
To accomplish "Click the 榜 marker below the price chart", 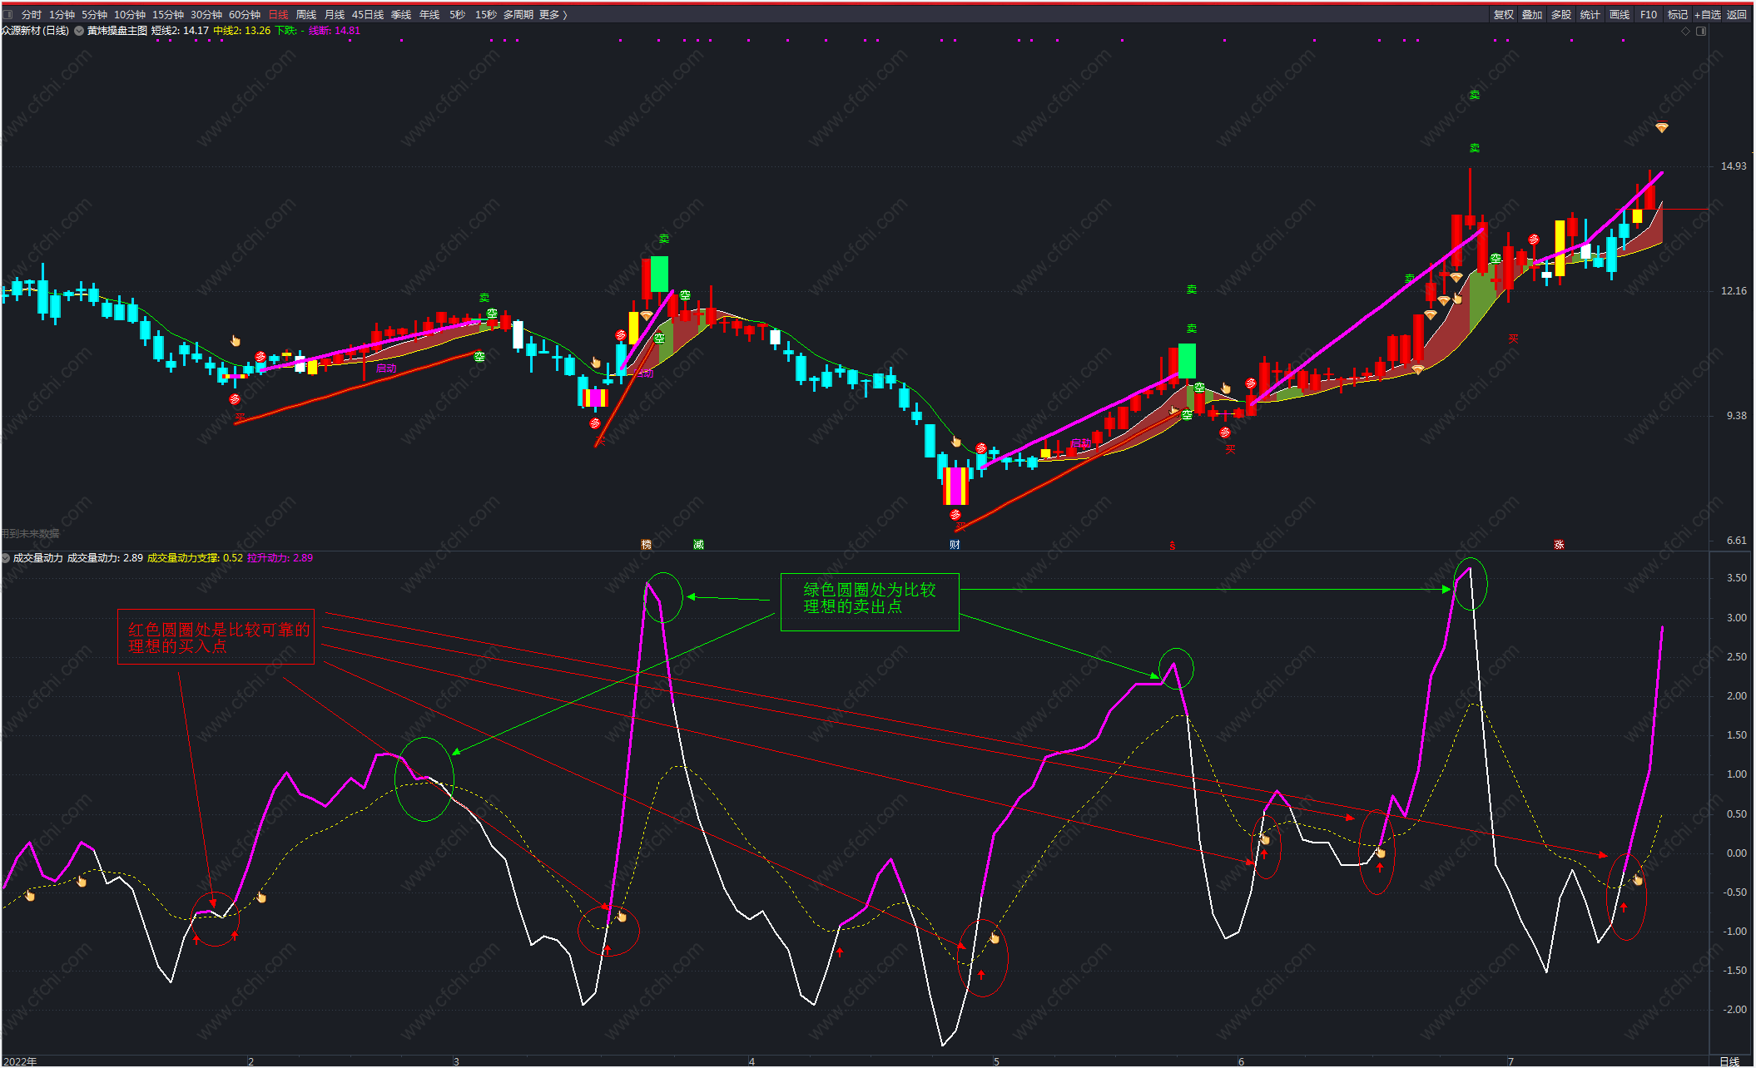I will click(x=647, y=545).
